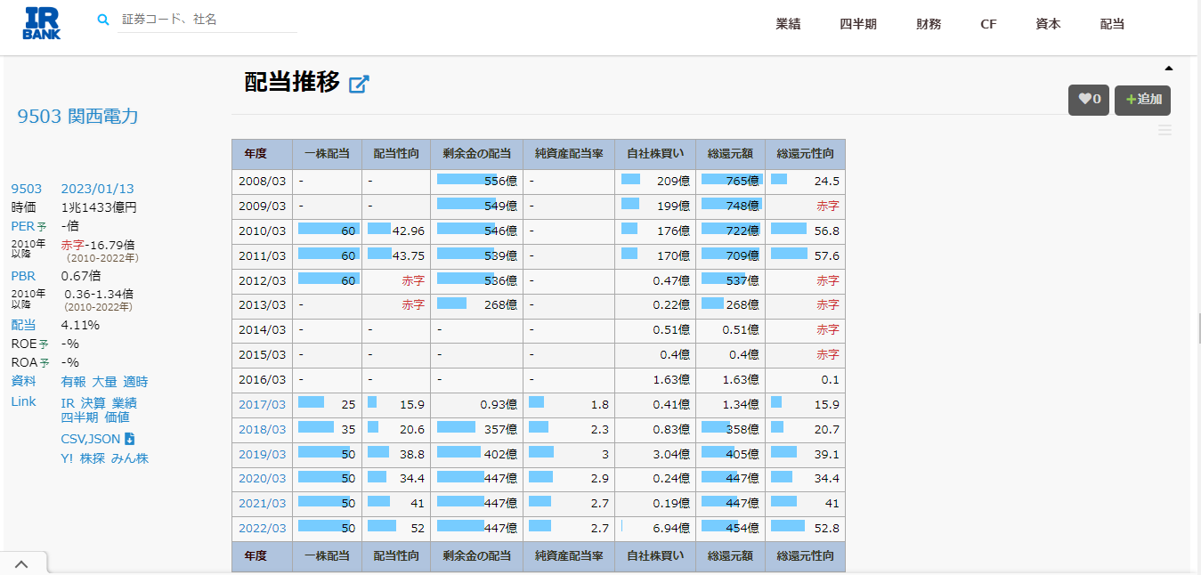The width and height of the screenshot is (1201, 575).
Task: Open the 価値 link in sidebar
Action: [117, 417]
